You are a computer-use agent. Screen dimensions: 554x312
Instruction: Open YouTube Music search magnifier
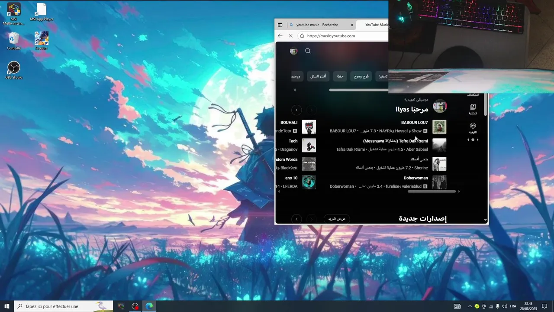(308, 51)
